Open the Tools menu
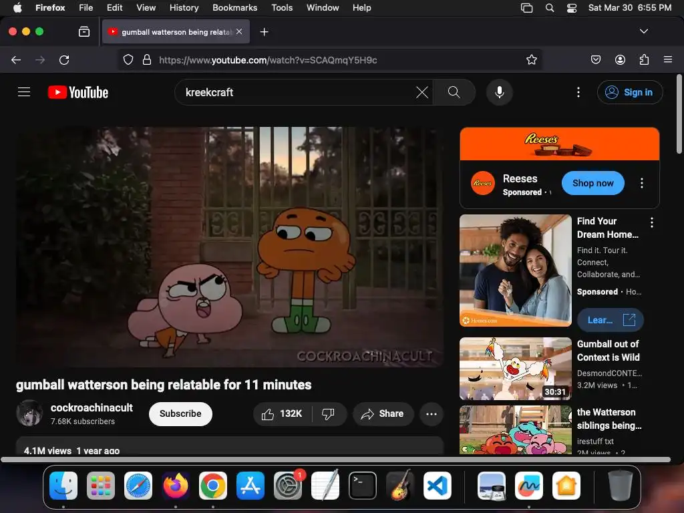The image size is (684, 513). click(282, 7)
